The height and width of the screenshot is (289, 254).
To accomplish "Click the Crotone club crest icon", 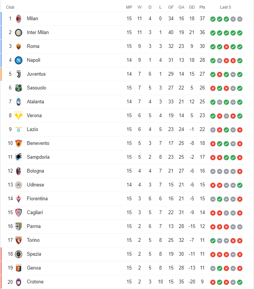I will coord(19,282).
